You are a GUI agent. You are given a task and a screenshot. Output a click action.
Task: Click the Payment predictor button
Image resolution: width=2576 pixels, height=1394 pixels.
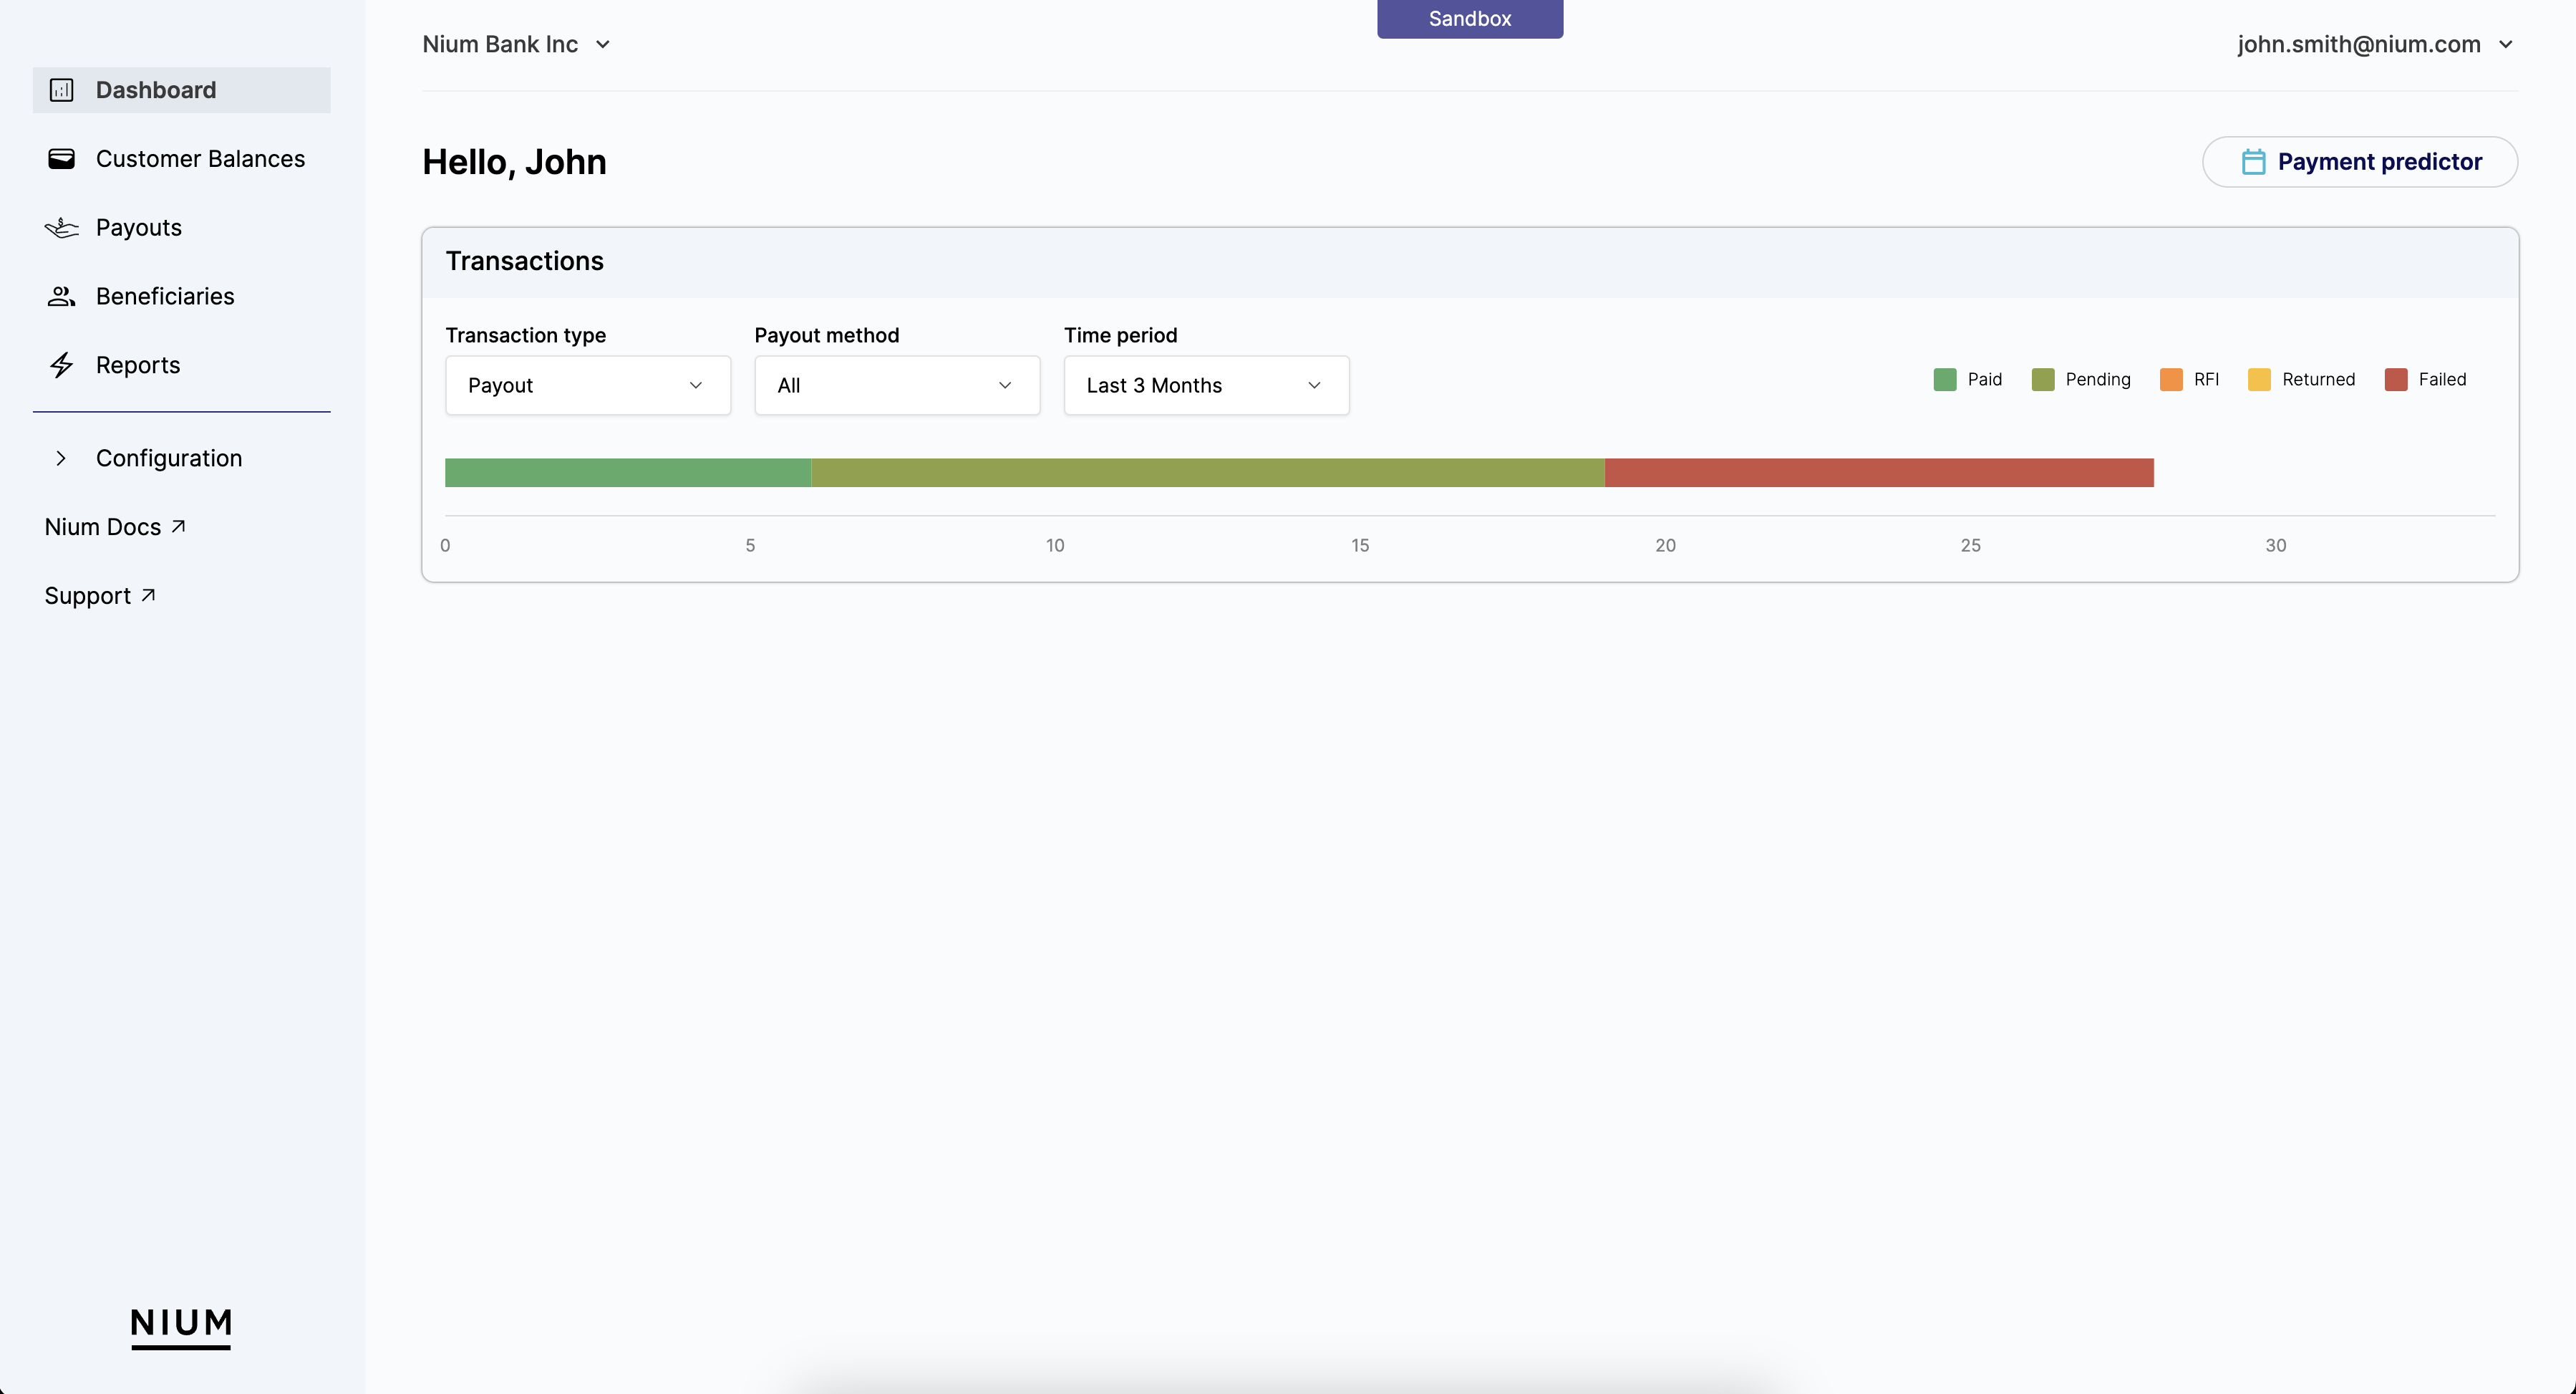point(2360,161)
